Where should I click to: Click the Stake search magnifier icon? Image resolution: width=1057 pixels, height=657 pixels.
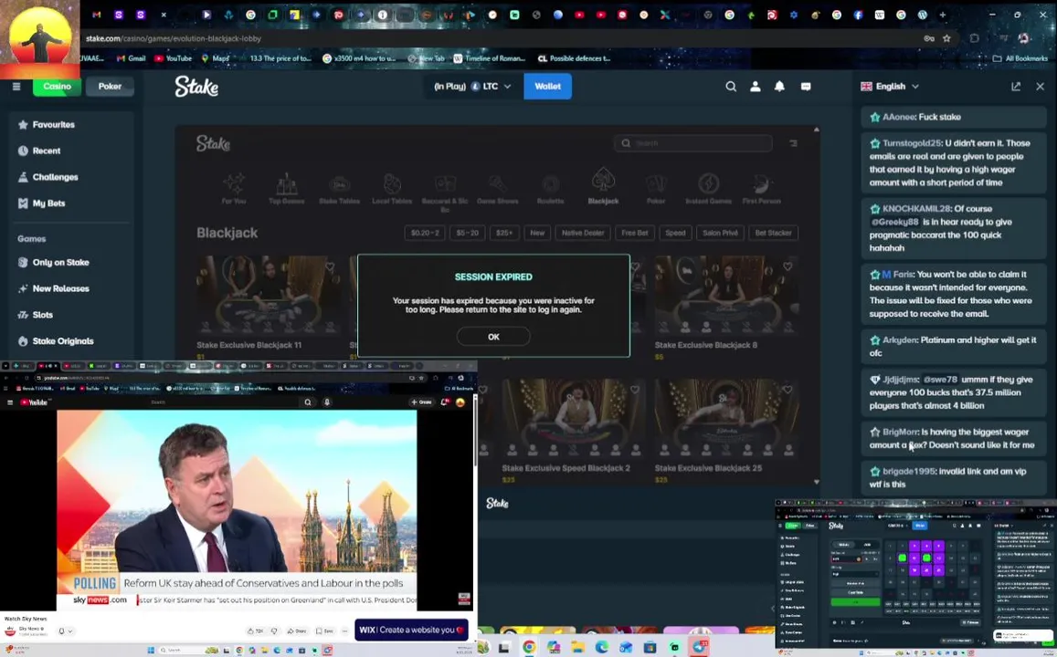tap(731, 86)
